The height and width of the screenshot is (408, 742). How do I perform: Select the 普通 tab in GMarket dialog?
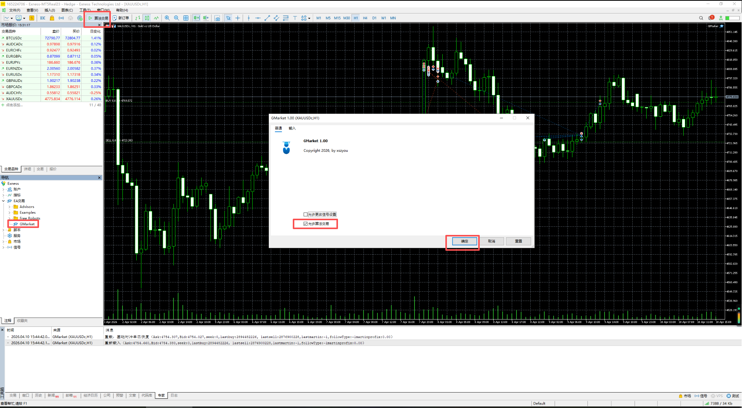278,129
